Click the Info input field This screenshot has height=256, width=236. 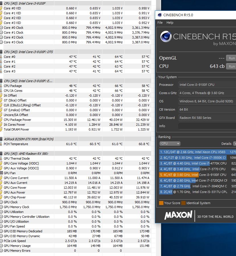[207, 126]
